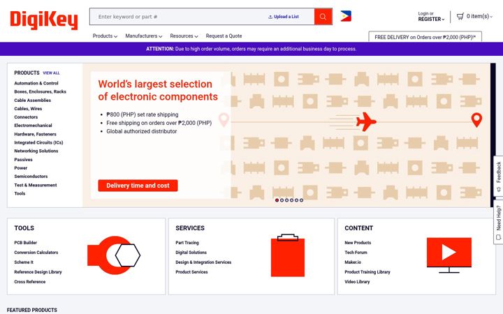
Task: Focus the keyword or part number search field
Action: point(180,17)
